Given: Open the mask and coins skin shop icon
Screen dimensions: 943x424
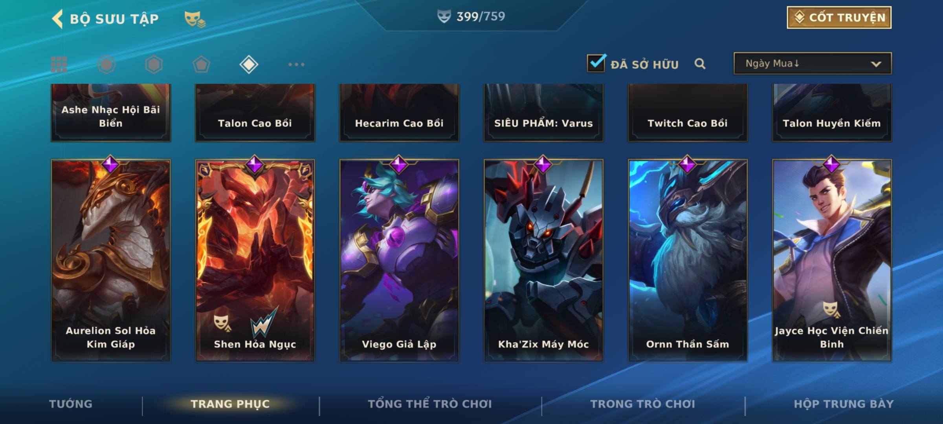Looking at the screenshot, I should coord(195,19).
